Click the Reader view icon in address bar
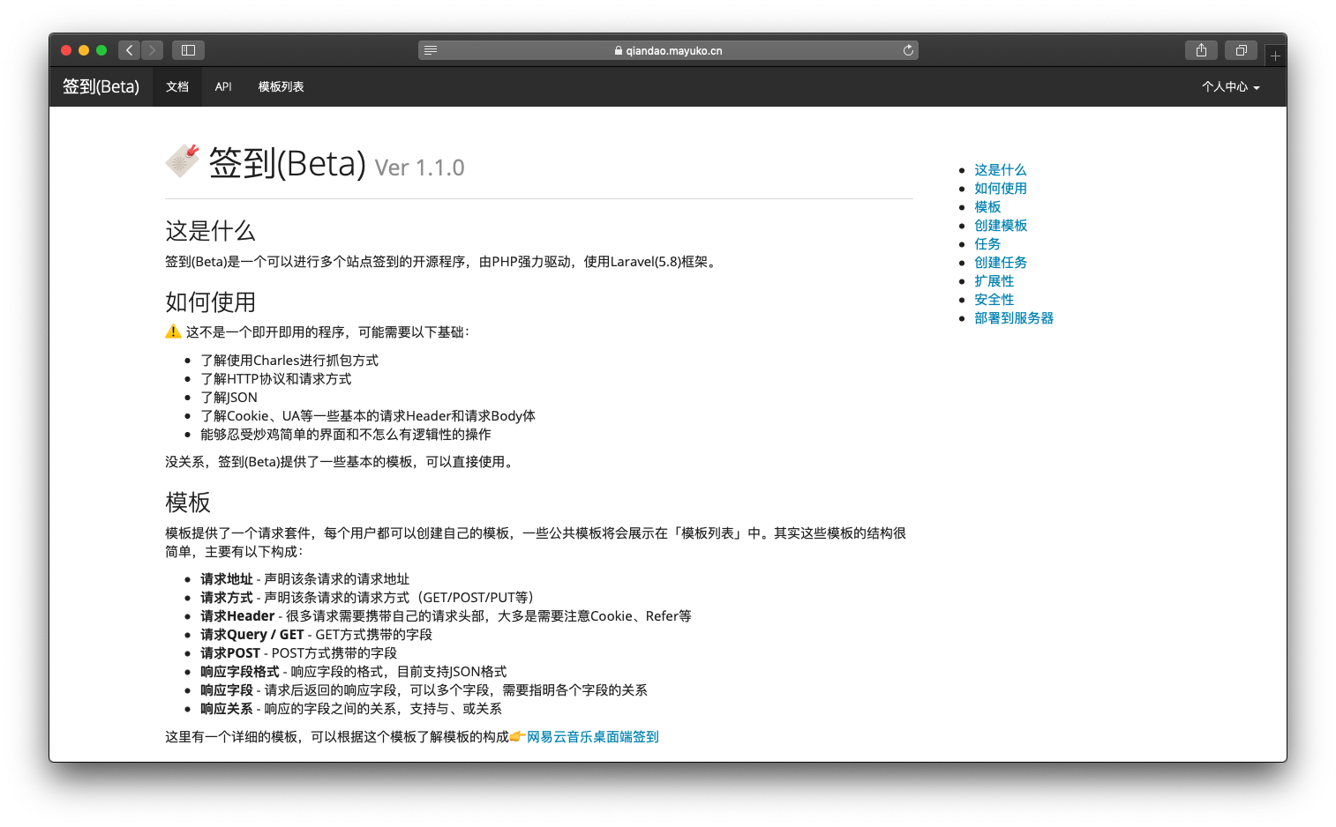Screen dimensions: 1336x827 [432, 50]
